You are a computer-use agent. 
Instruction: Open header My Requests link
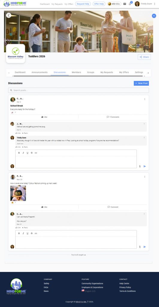(57, 4)
